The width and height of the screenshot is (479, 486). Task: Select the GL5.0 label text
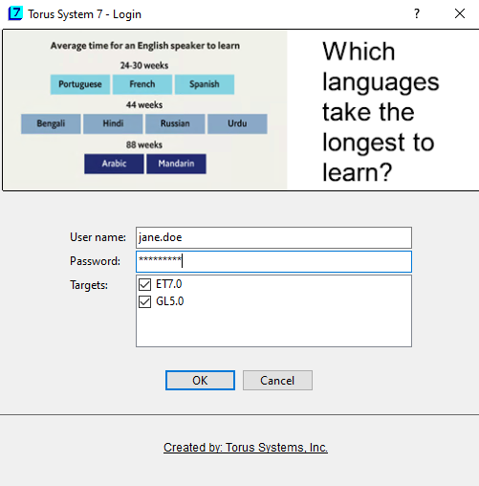[169, 301]
